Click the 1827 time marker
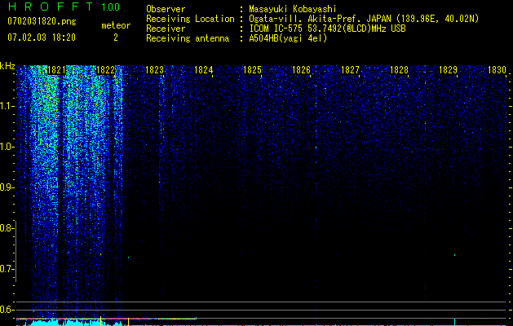Screen dimensions: 513x326 [350, 70]
